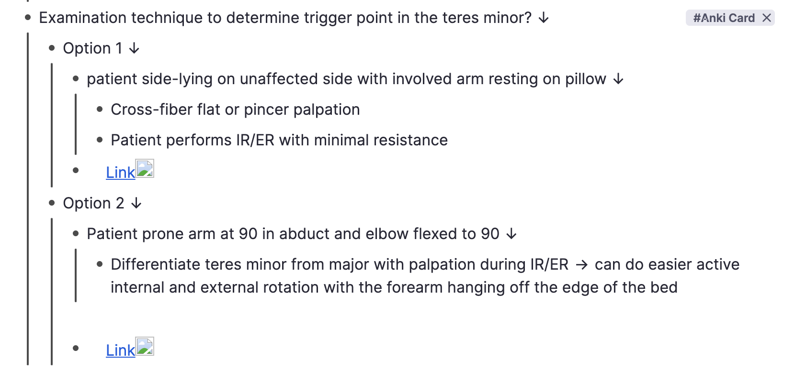Open the Link under Option 2
This screenshot has width=795, height=372.
coord(120,350)
